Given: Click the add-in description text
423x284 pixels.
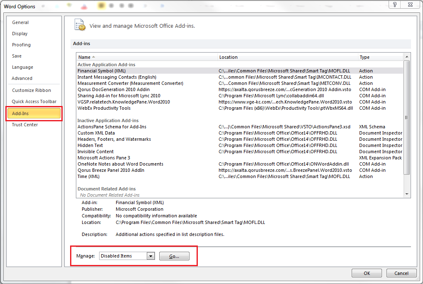Looking at the screenshot, I should (x=170, y=234).
